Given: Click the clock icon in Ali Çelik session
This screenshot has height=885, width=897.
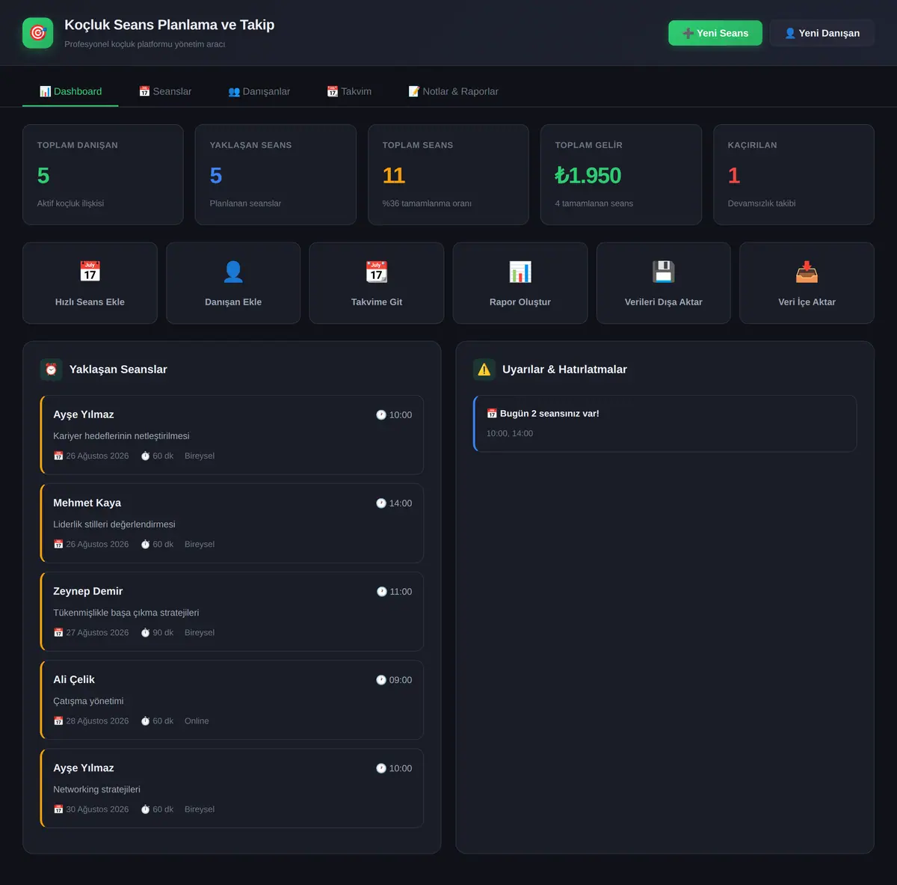Looking at the screenshot, I should click(x=381, y=680).
